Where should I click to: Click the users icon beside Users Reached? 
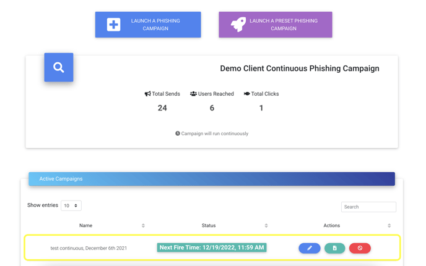[x=193, y=94]
